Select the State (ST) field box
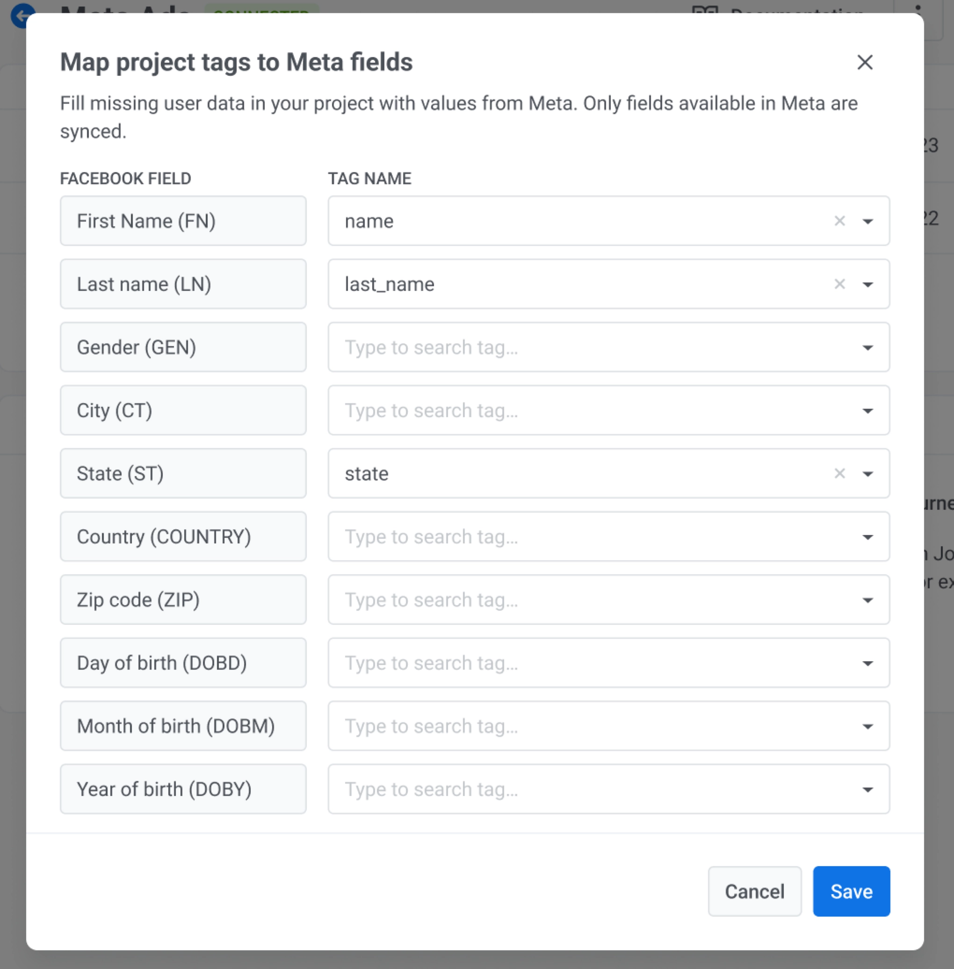 coord(183,473)
